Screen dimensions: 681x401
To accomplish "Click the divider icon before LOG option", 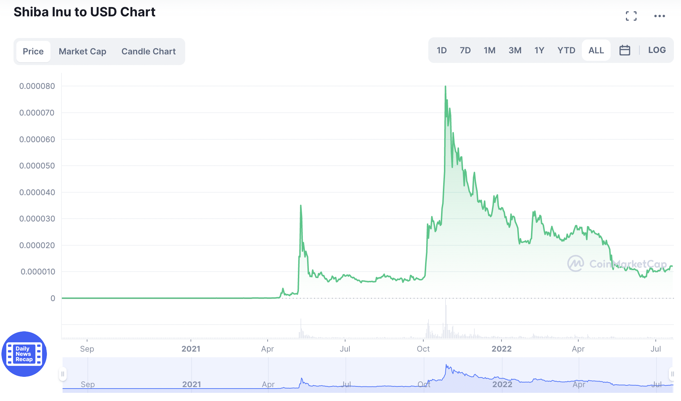I will tap(640, 50).
